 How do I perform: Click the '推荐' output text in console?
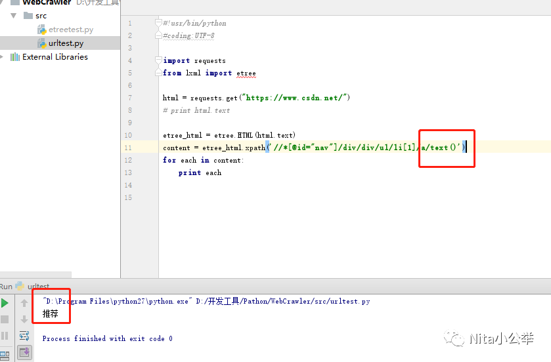(51, 313)
